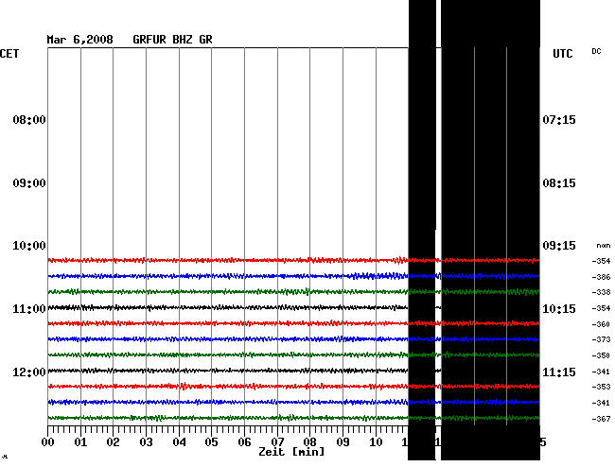Click the 09:15 UTC time label
This screenshot has width=615, height=467.
click(x=559, y=246)
